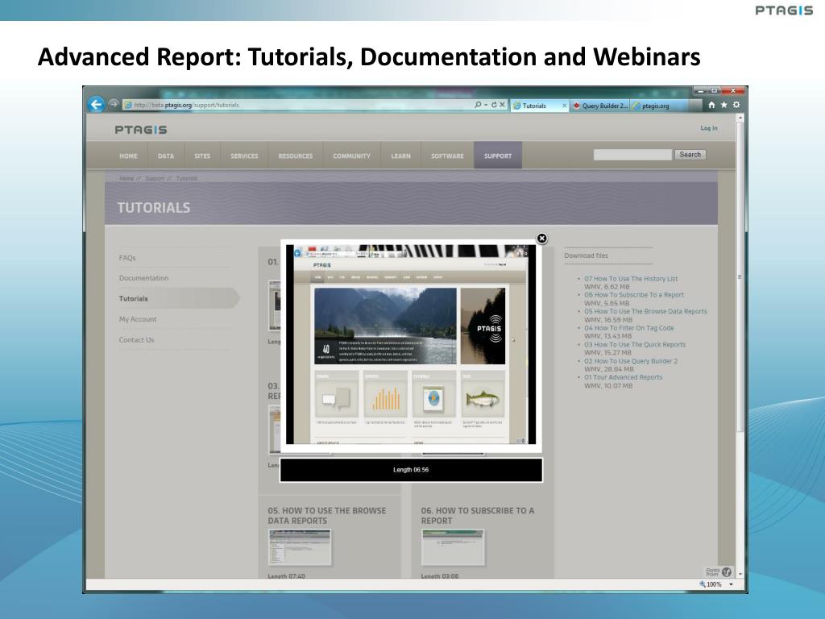Click the refresh icon in address bar
This screenshot has width=825, height=619.
[x=495, y=105]
